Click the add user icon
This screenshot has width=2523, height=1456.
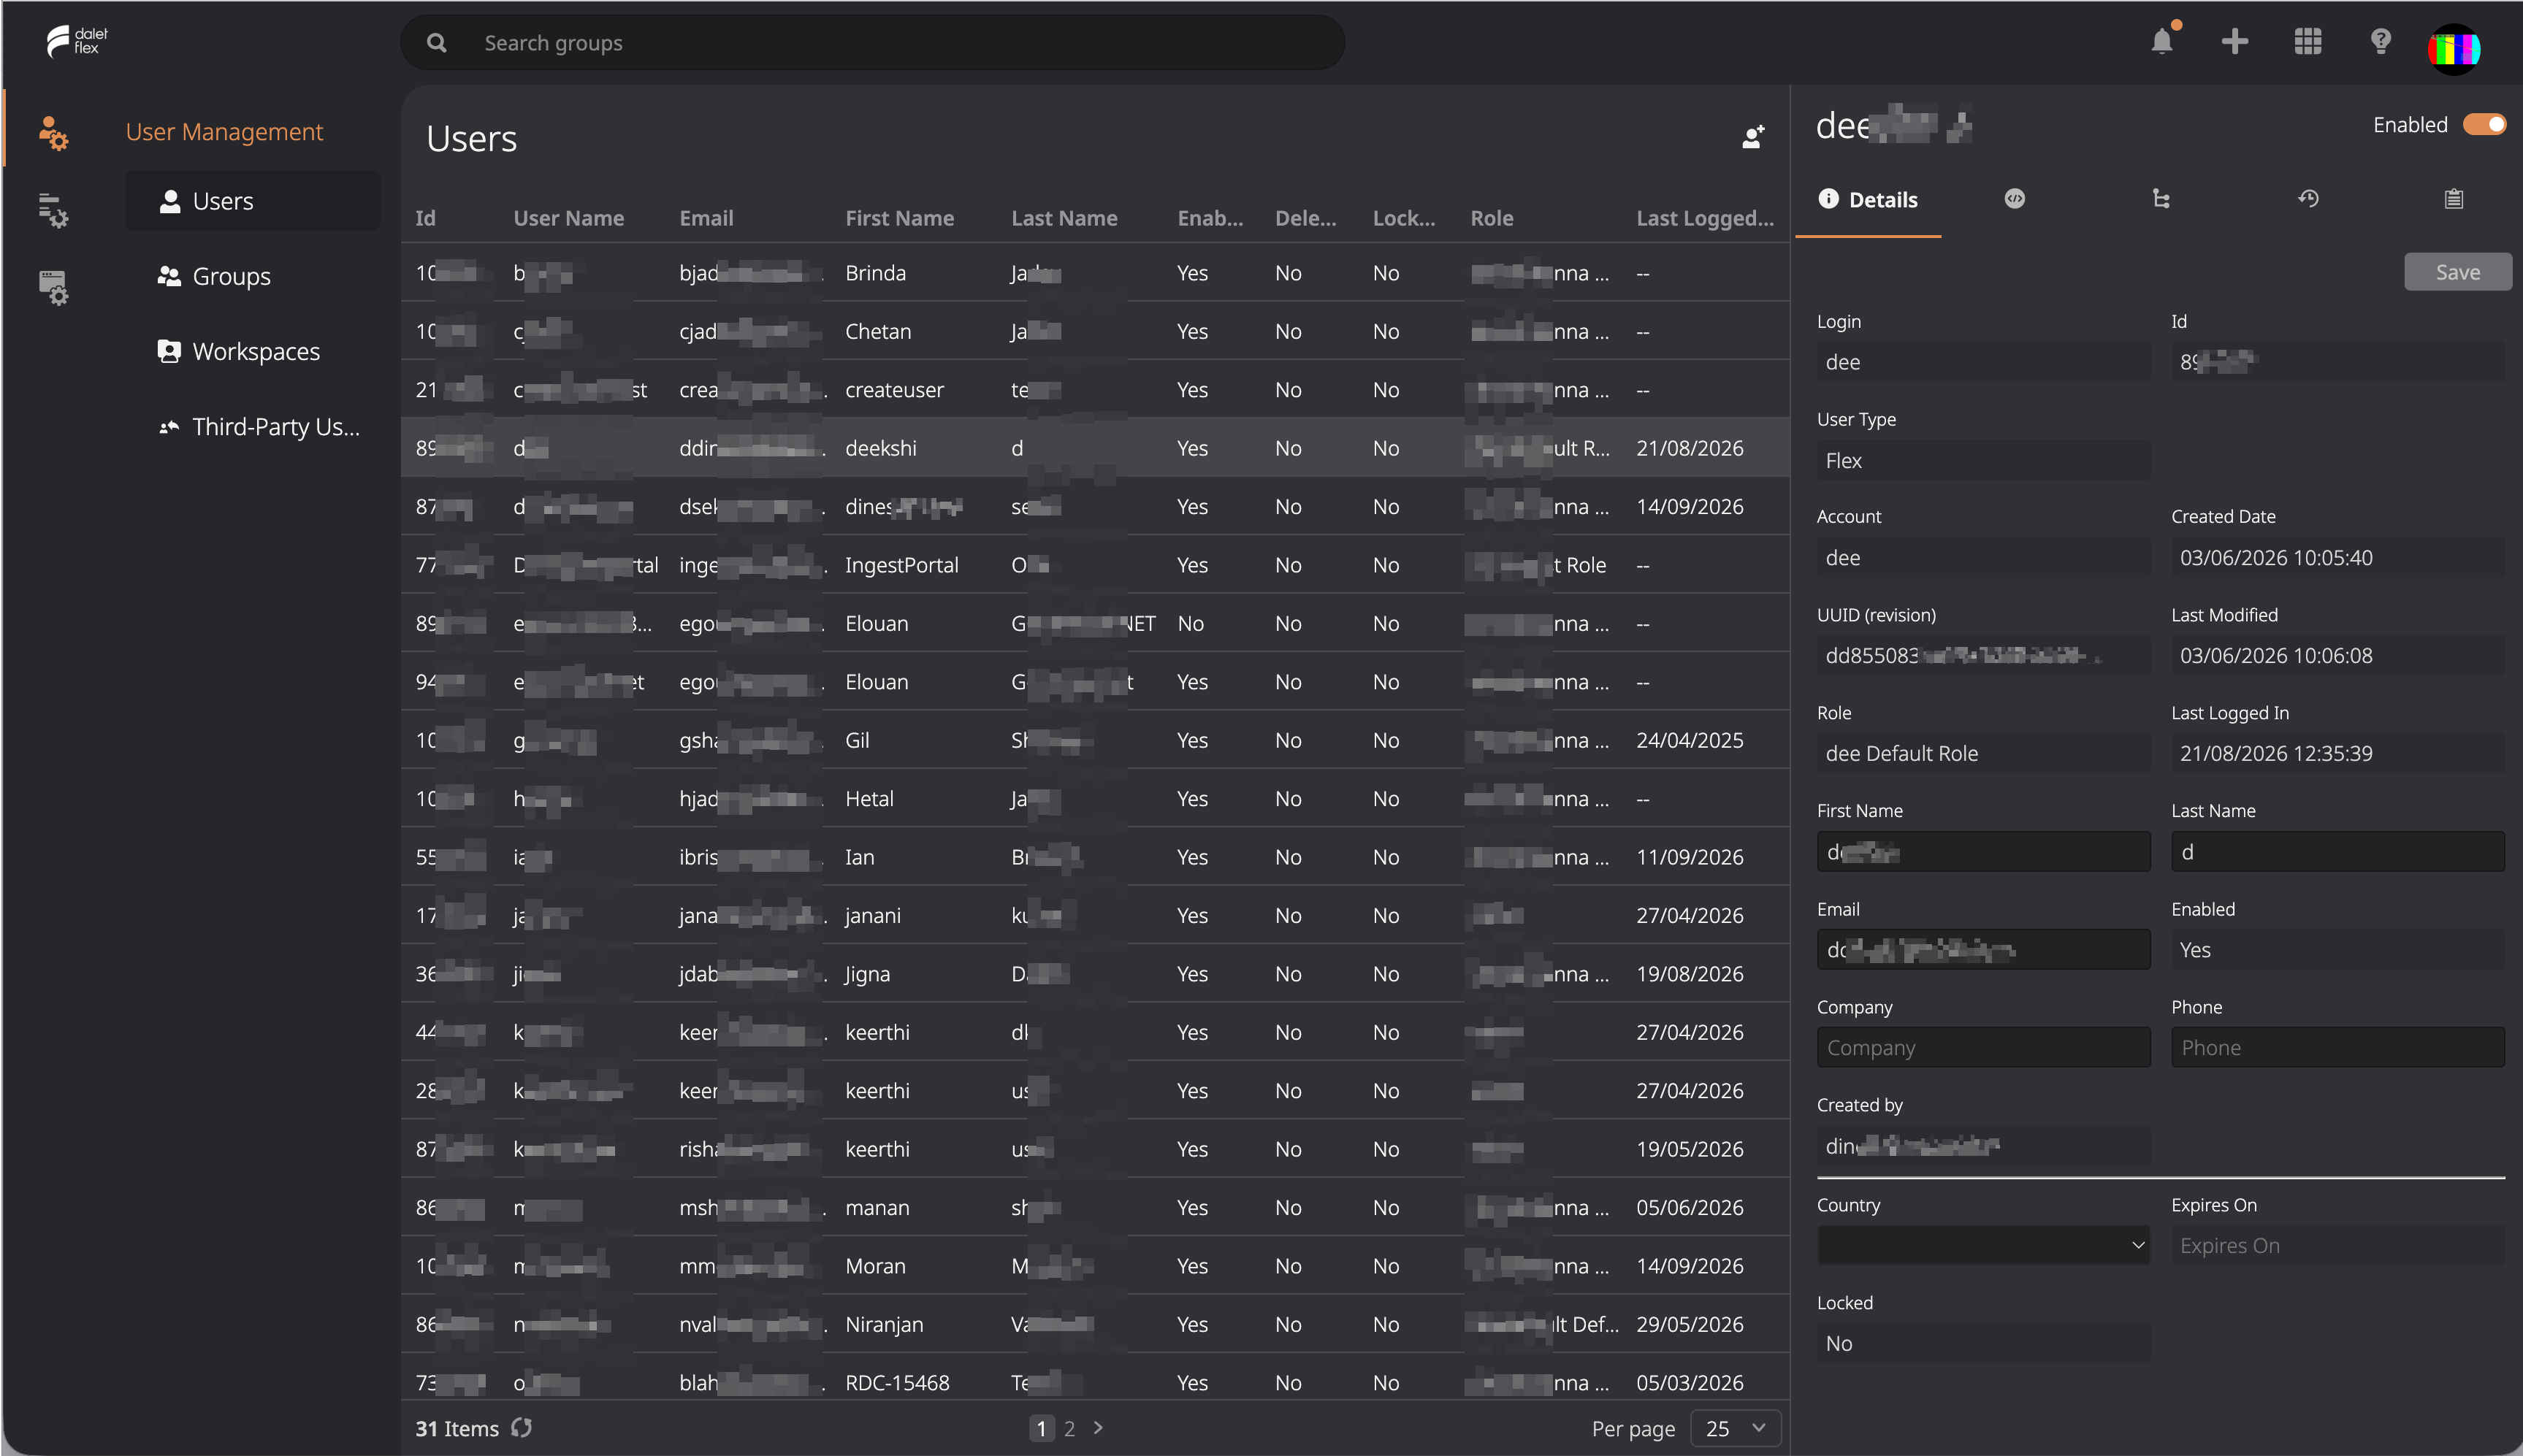[1752, 138]
